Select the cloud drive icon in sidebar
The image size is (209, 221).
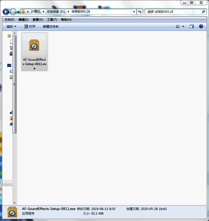coord(11,71)
